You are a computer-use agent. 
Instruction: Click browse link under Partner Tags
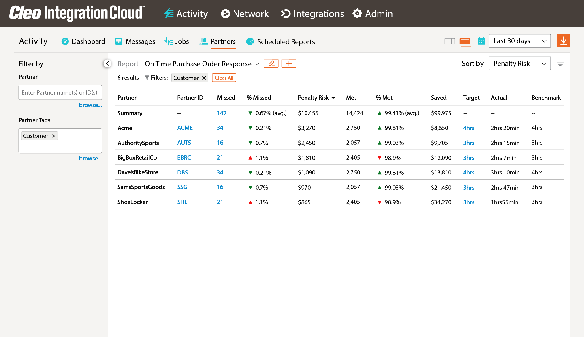[x=90, y=158]
